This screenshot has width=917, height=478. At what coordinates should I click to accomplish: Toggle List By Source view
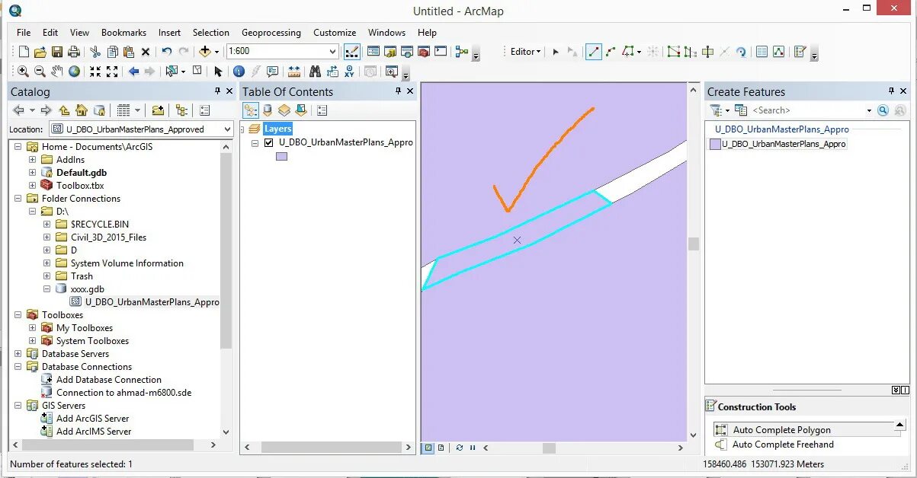pyautogui.click(x=268, y=110)
